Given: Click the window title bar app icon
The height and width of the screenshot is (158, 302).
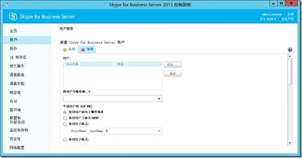Looking at the screenshot, I should (x=5, y=5).
